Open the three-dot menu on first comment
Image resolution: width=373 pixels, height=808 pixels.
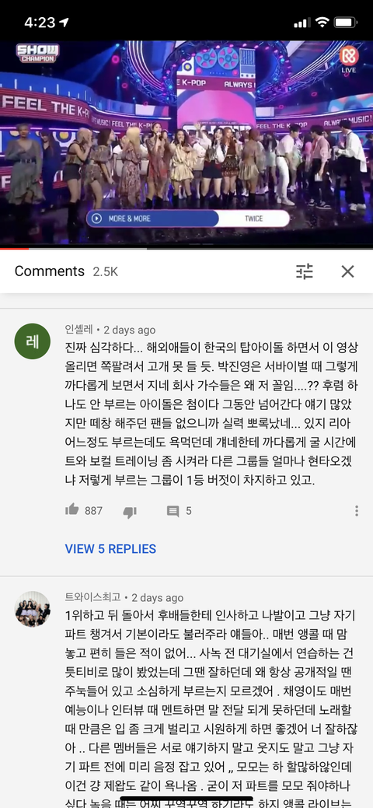357,511
